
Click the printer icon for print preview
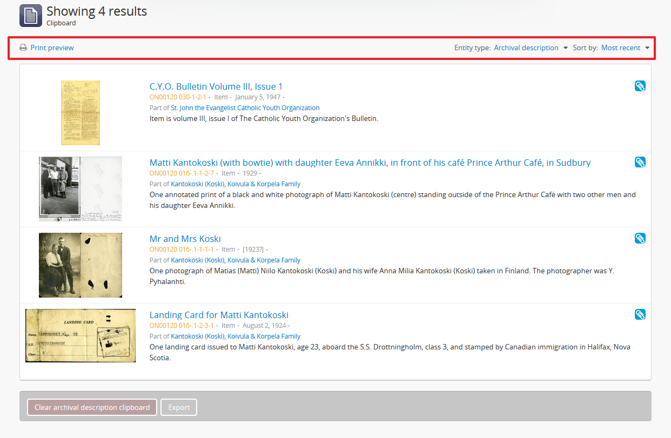click(x=23, y=48)
